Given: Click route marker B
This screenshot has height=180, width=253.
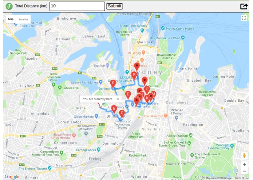Looking at the screenshot, I should 114,109.
